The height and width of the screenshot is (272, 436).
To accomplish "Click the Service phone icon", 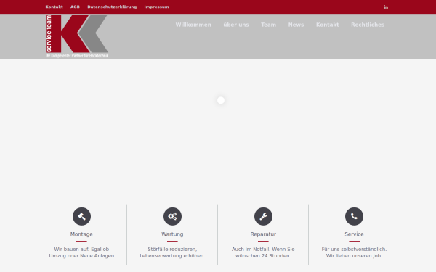I will [x=354, y=216].
